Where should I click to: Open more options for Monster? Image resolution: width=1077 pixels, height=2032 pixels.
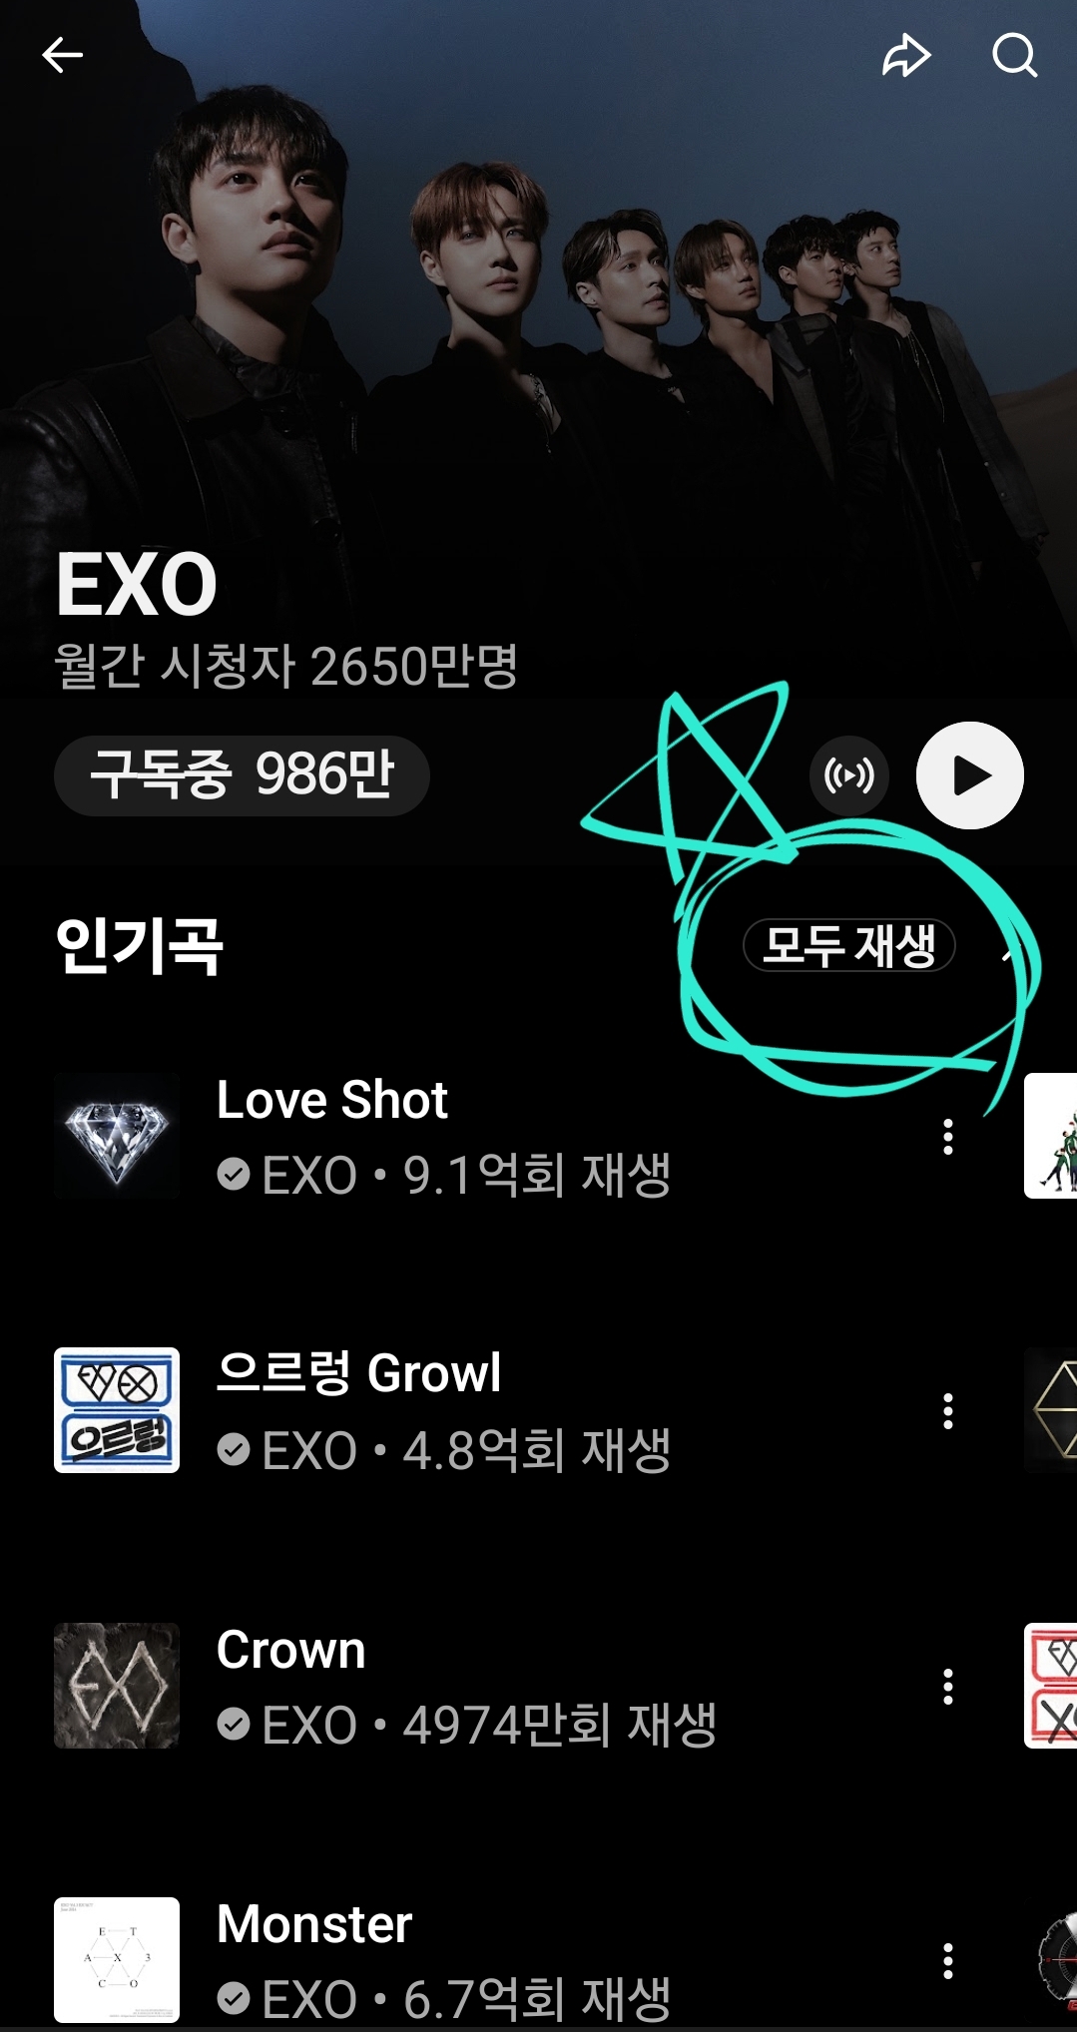click(x=948, y=1961)
